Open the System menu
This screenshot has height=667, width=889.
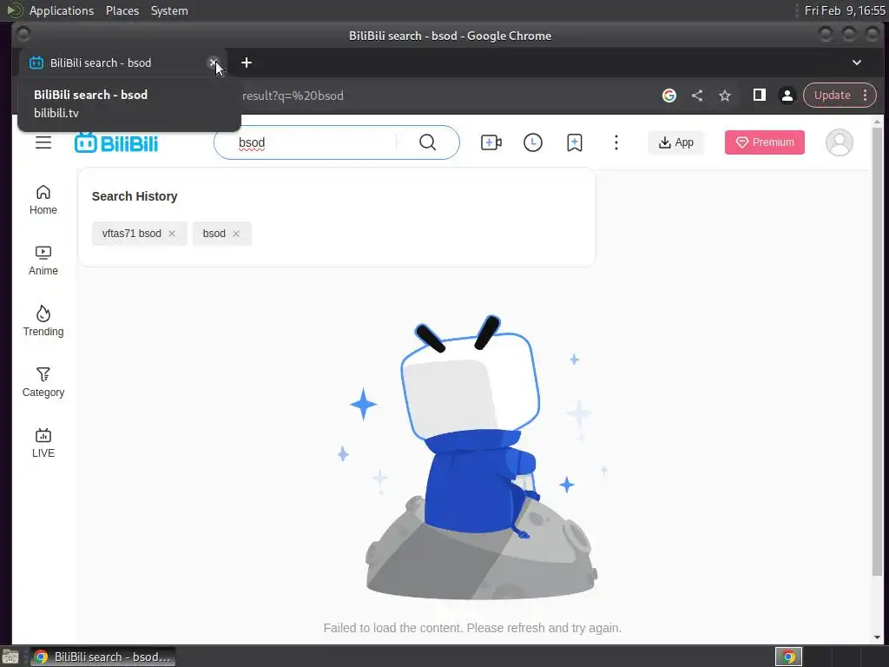[169, 10]
